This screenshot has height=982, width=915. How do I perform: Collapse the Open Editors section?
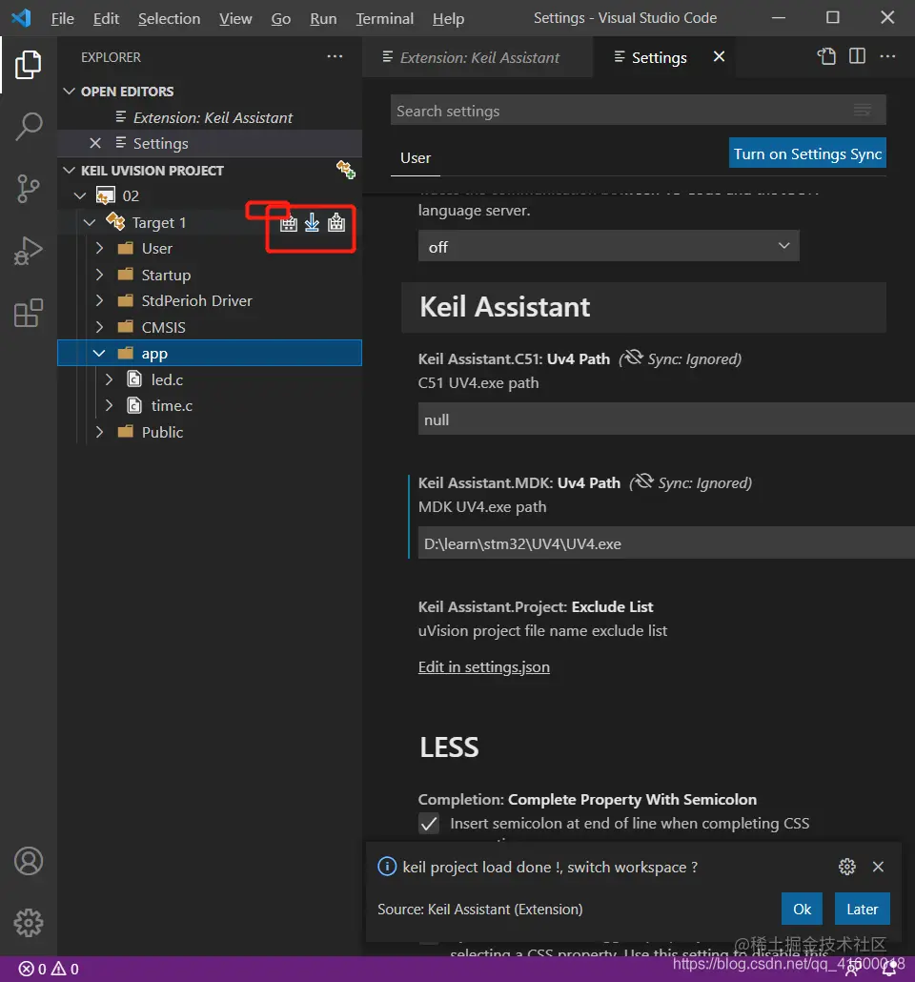70,92
